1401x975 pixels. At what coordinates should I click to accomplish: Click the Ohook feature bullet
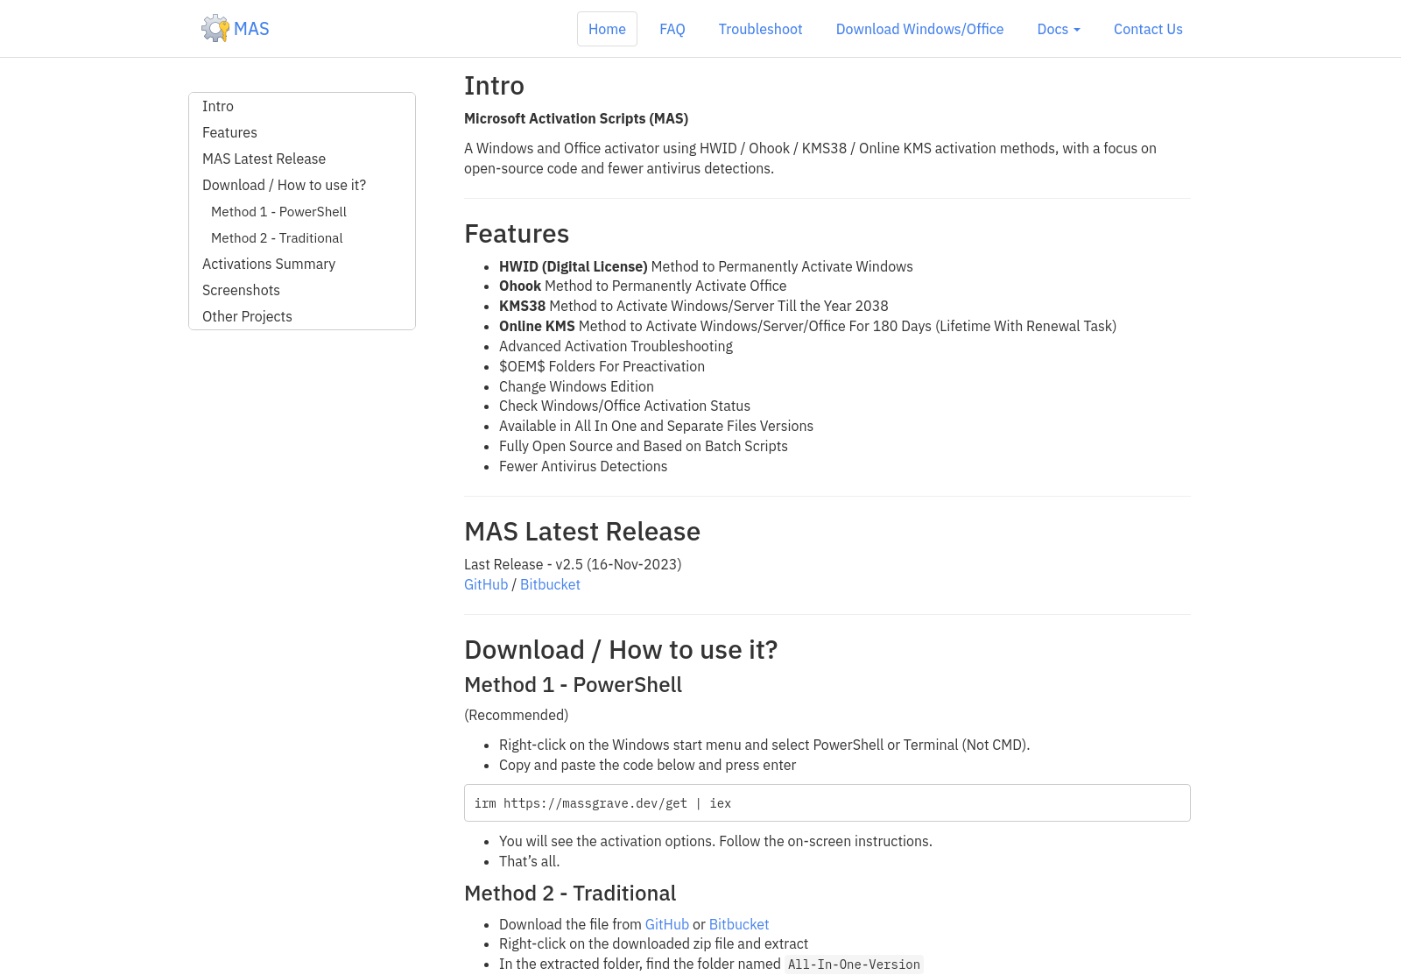click(x=643, y=286)
